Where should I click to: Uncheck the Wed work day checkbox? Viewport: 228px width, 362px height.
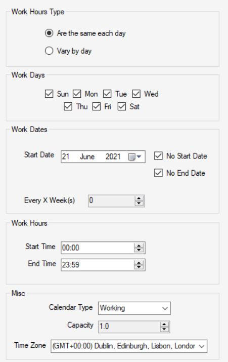(136, 94)
